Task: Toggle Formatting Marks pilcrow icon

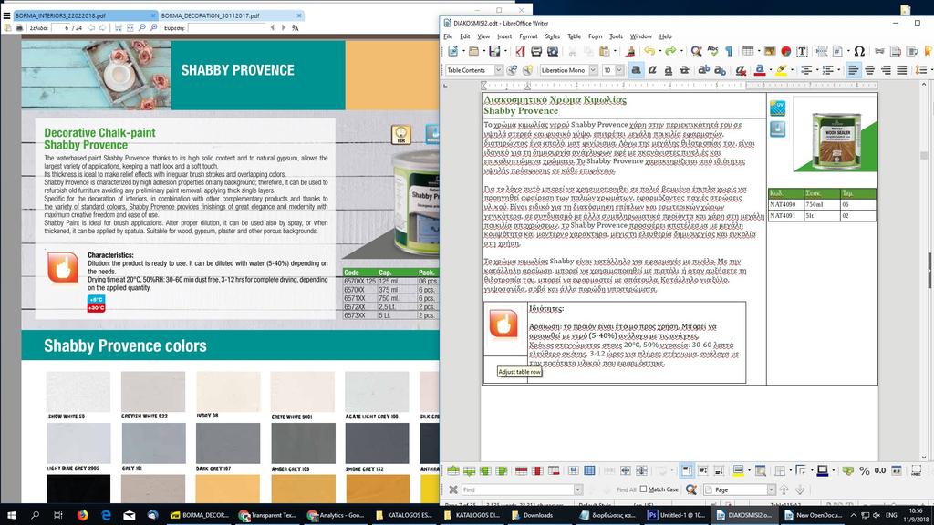Action: (x=729, y=52)
